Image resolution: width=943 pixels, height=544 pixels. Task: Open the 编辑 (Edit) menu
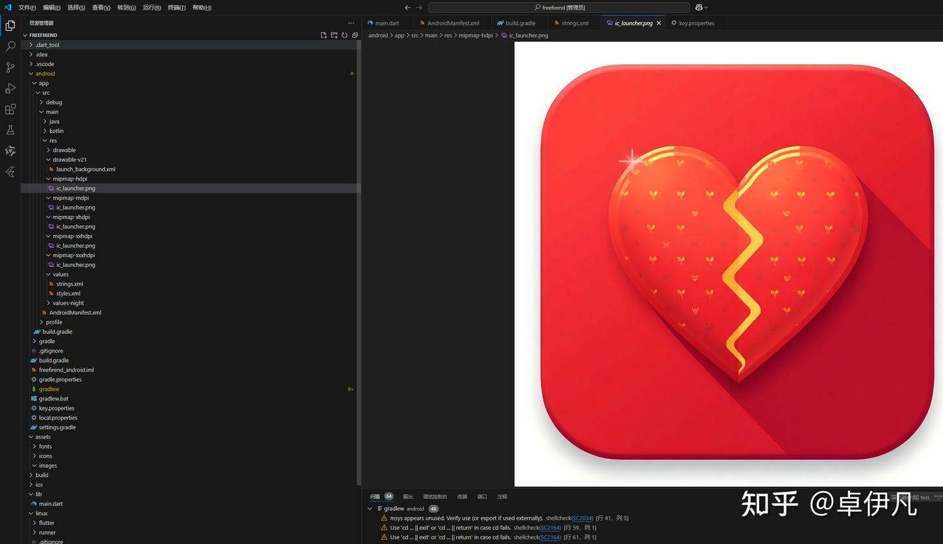[52, 8]
